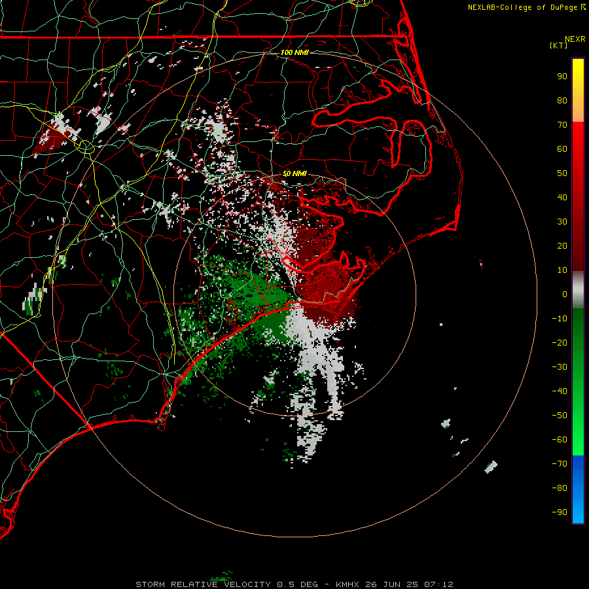This screenshot has height=589, width=589.
Task: Click the 50 NMI range ring label
Action: click(294, 173)
